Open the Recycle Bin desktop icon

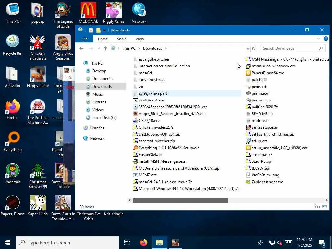(x=13, y=45)
